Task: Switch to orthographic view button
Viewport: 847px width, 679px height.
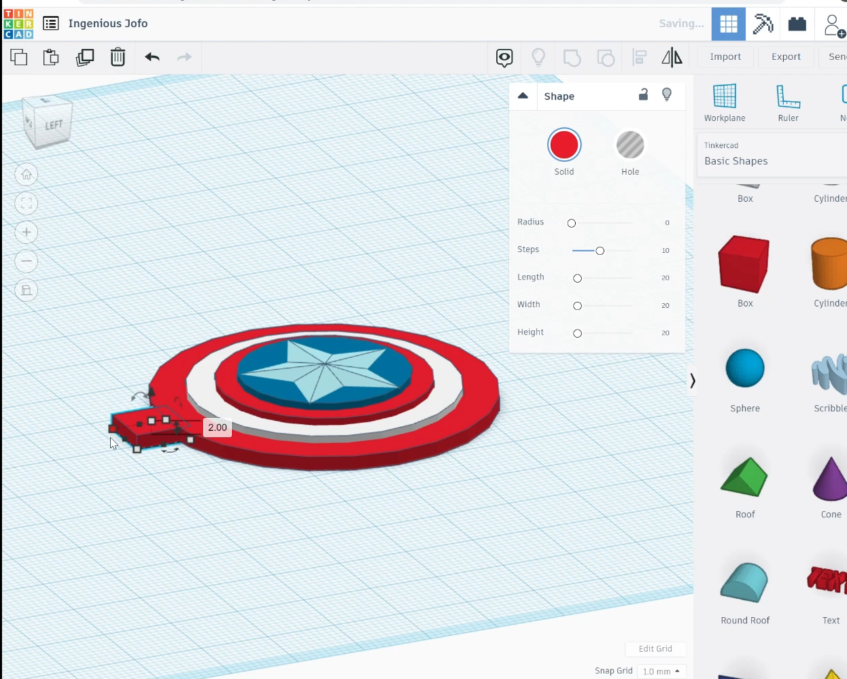Action: [27, 290]
